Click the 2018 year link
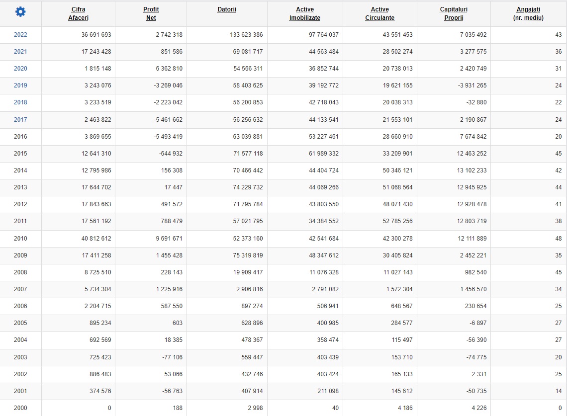Screen dimensions: 567x416 tap(20, 102)
